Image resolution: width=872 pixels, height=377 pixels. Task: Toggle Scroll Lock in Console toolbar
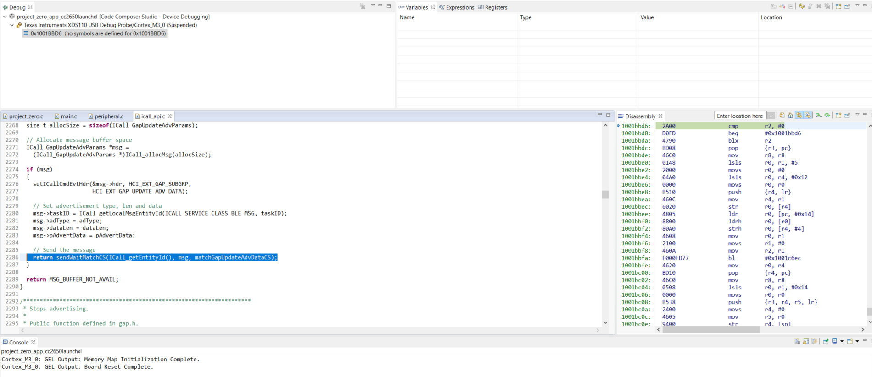(806, 341)
